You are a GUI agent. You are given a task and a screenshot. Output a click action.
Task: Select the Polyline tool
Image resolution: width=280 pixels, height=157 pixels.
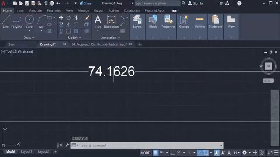click(x=17, y=22)
